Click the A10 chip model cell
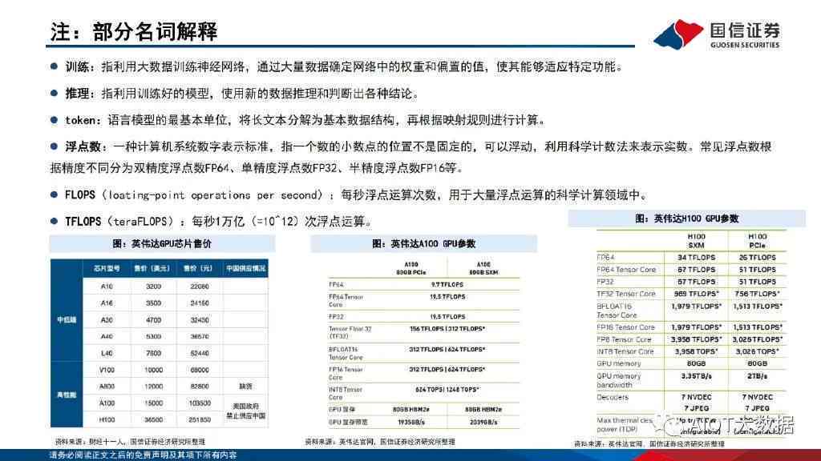 pos(107,287)
